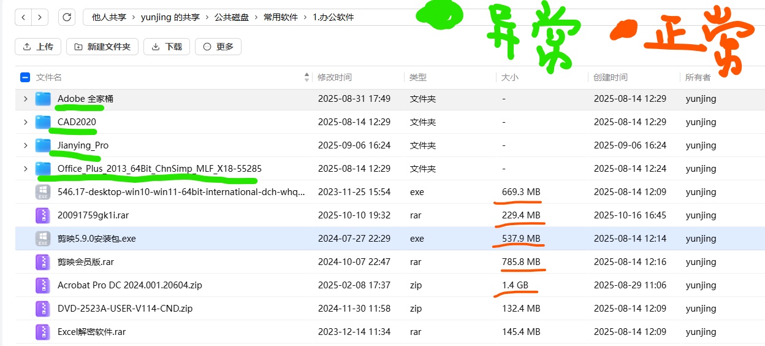Click created time 2025-10-16 16:45
This screenshot has width=765, height=346.
630,215
